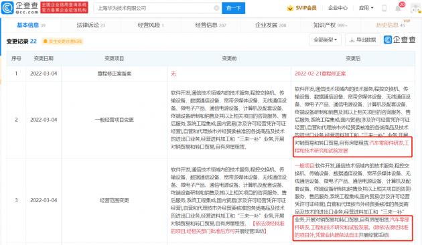Image resolution: width=422 pixels, height=245 pixels.
Task: Open the 应用 dropdown menu
Action: click(366, 8)
